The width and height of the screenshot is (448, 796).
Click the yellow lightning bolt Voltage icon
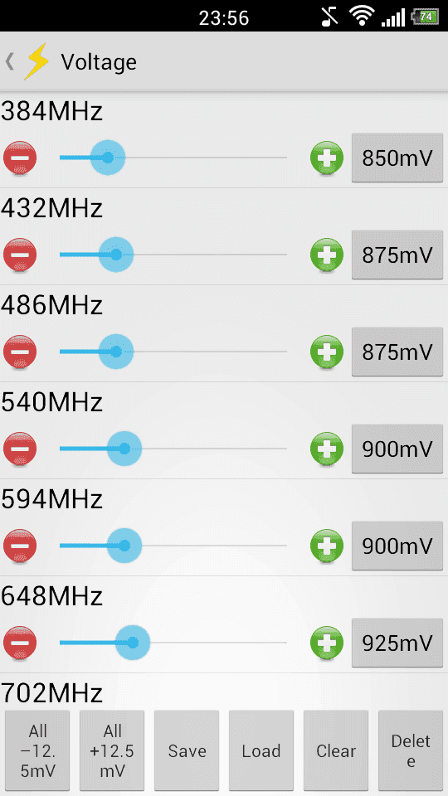(37, 61)
